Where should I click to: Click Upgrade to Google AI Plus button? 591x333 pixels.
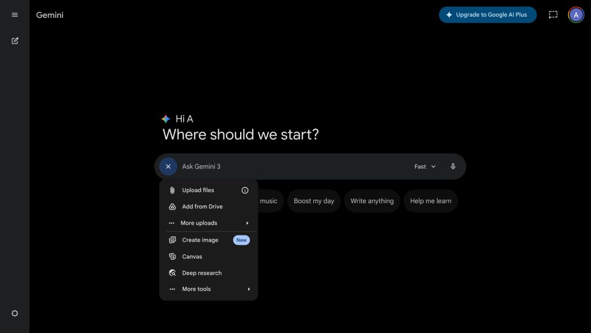[x=487, y=15]
